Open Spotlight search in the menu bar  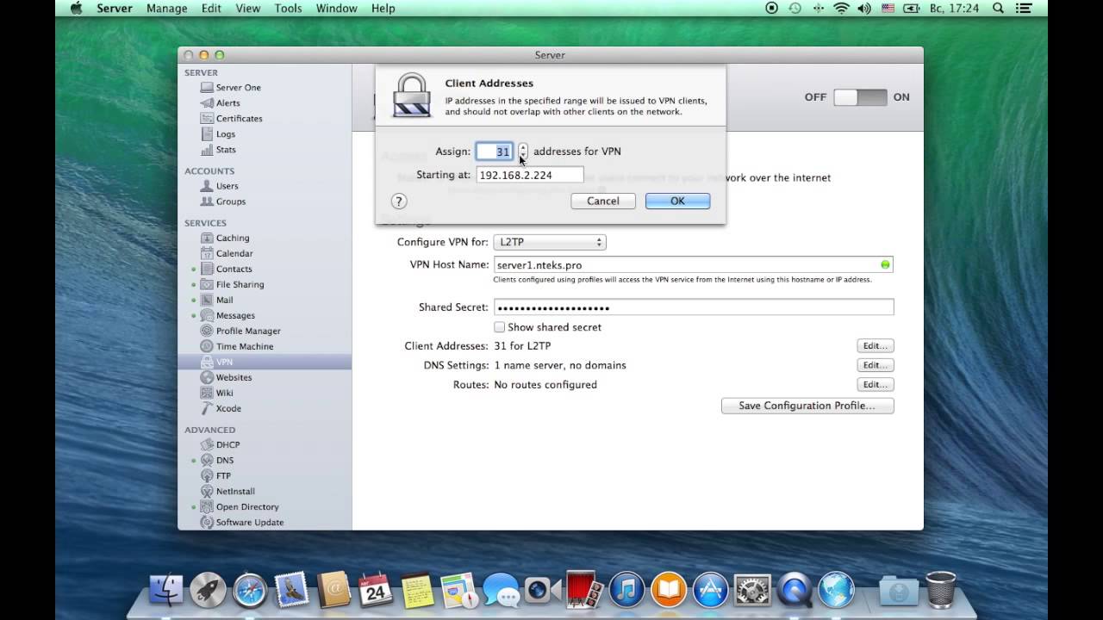[x=999, y=9]
